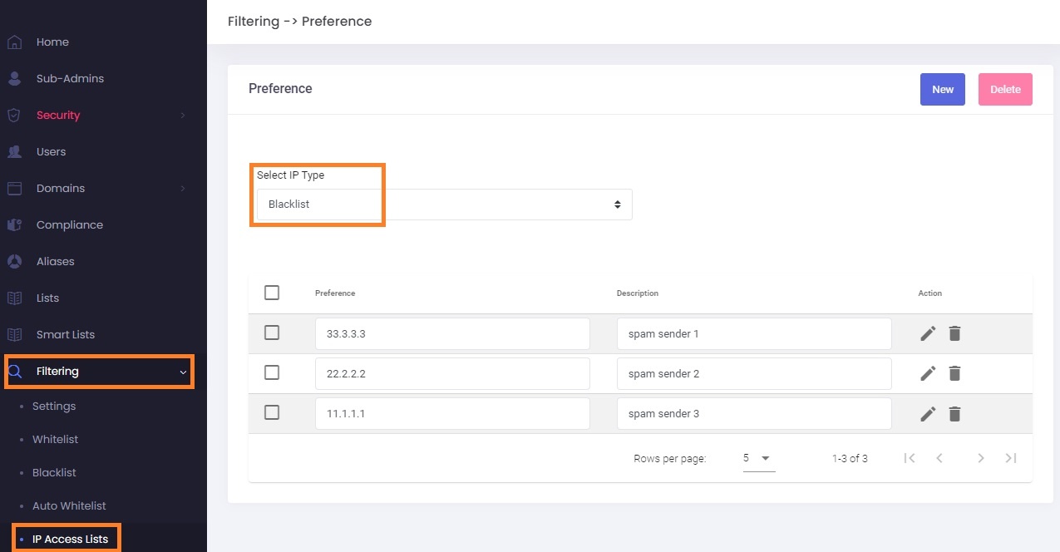Edit the 11.1.1.1 row with pencil icon
This screenshot has height=552, width=1060.
928,413
